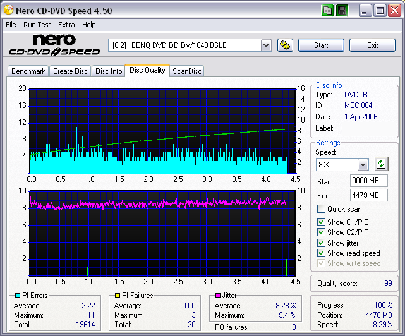Viewport: 405px width, 336px height.
Task: Expand the BENQ DVD drive selection dropdown
Action: (266, 45)
